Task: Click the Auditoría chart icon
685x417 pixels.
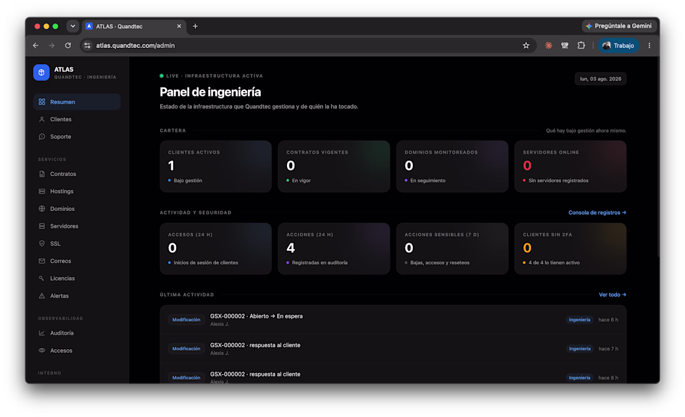Action: click(x=42, y=333)
